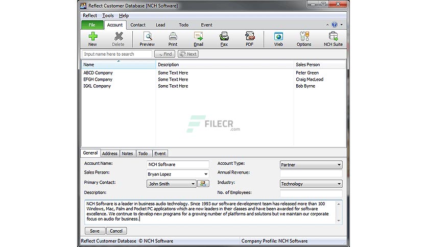Open the Help menu
The width and height of the screenshot is (427, 247).
(124, 15)
